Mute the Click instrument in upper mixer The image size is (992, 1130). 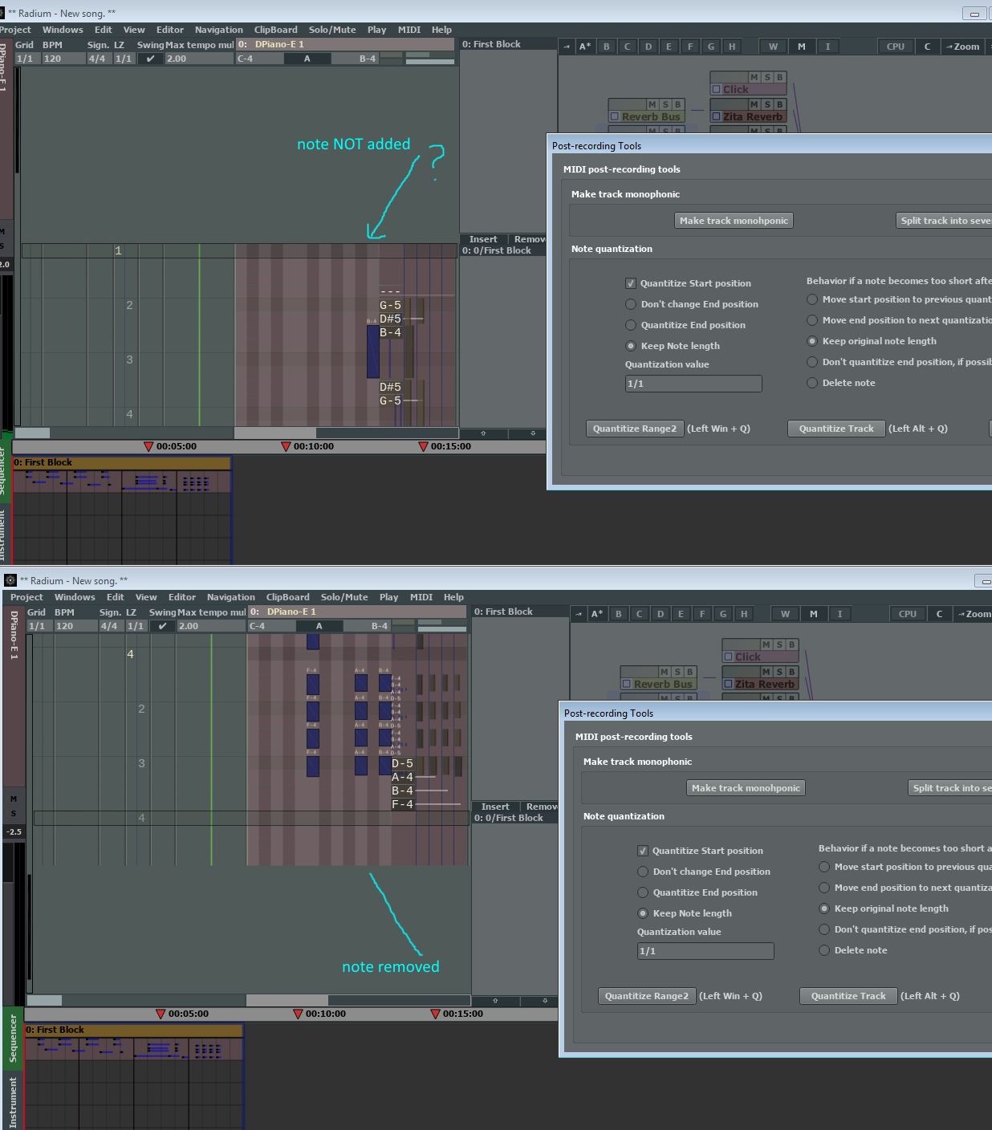[754, 78]
